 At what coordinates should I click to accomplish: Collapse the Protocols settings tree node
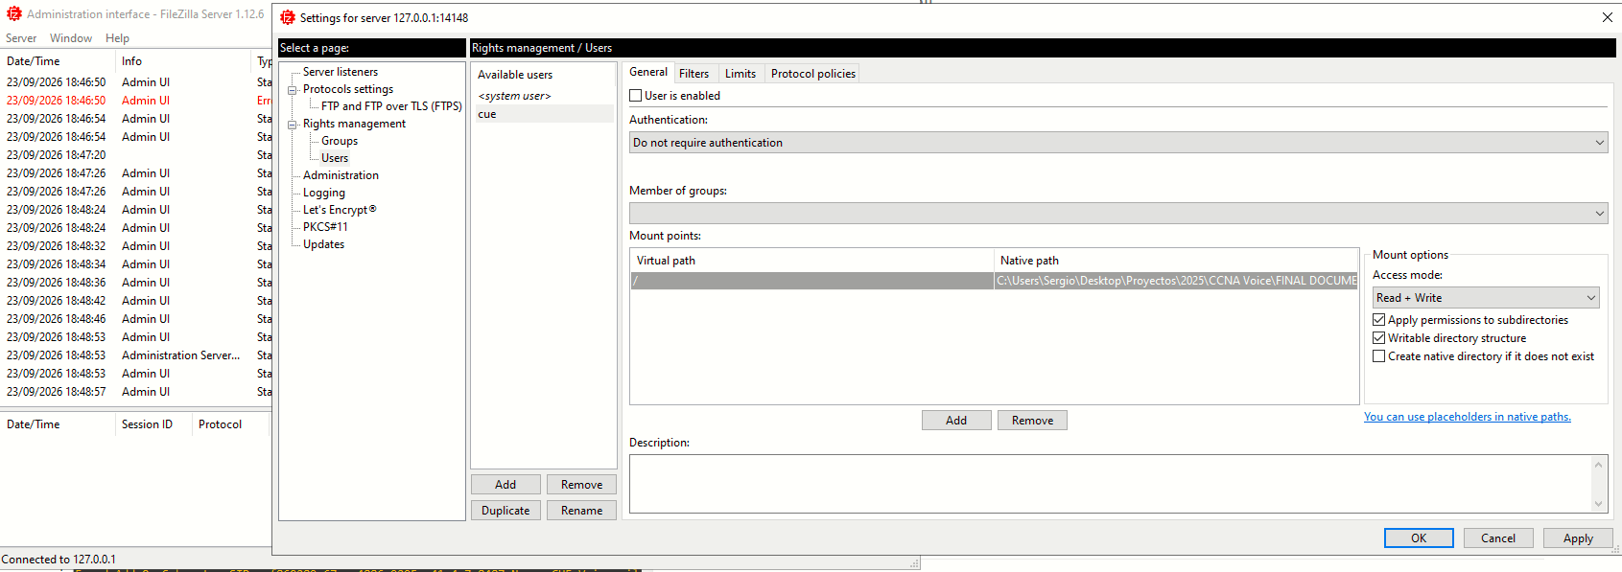pyautogui.click(x=293, y=90)
